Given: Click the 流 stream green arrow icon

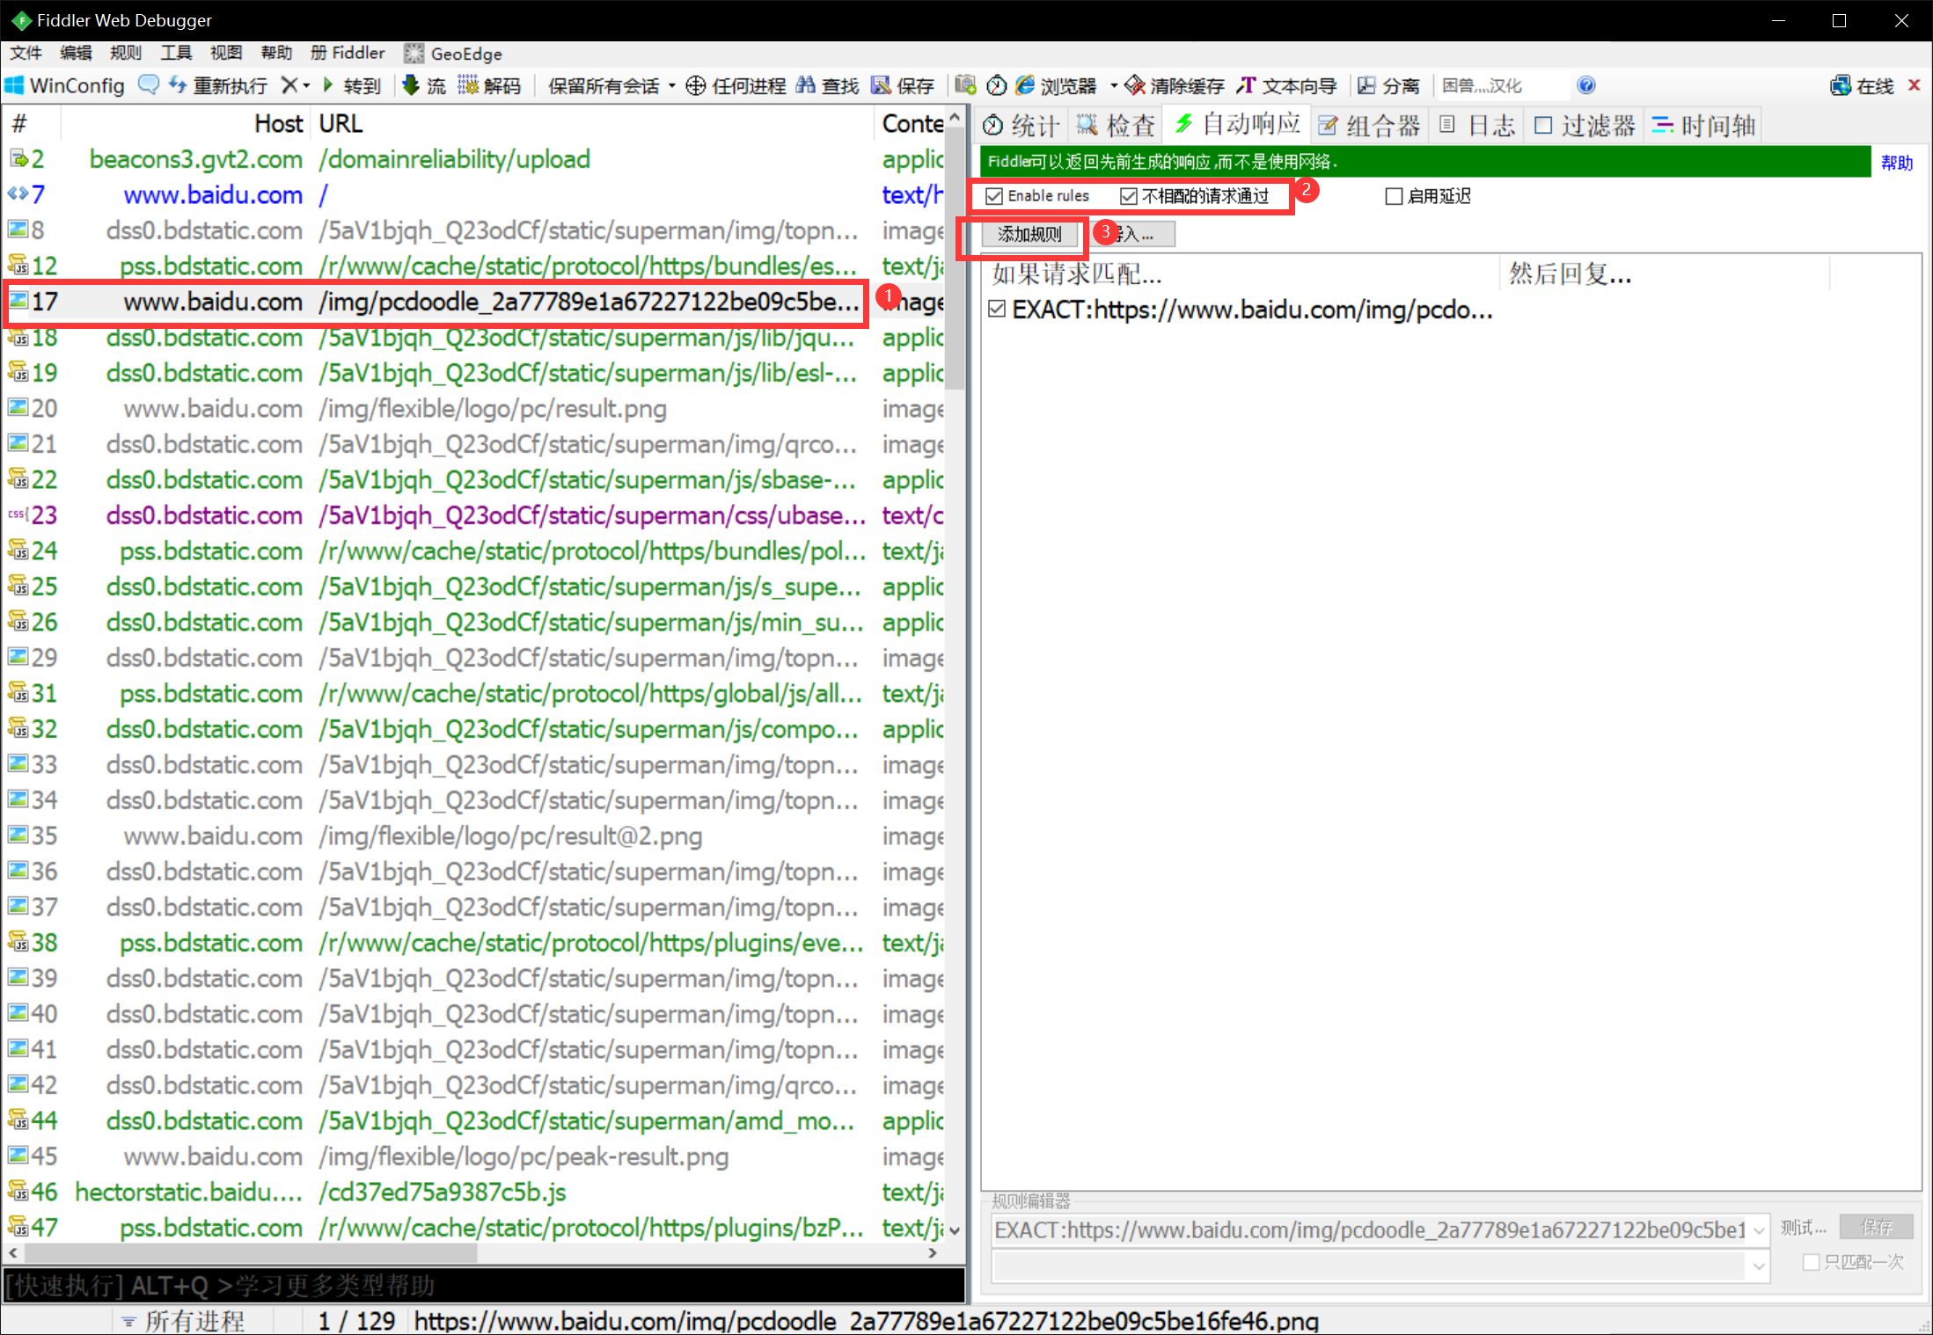Looking at the screenshot, I should (411, 84).
